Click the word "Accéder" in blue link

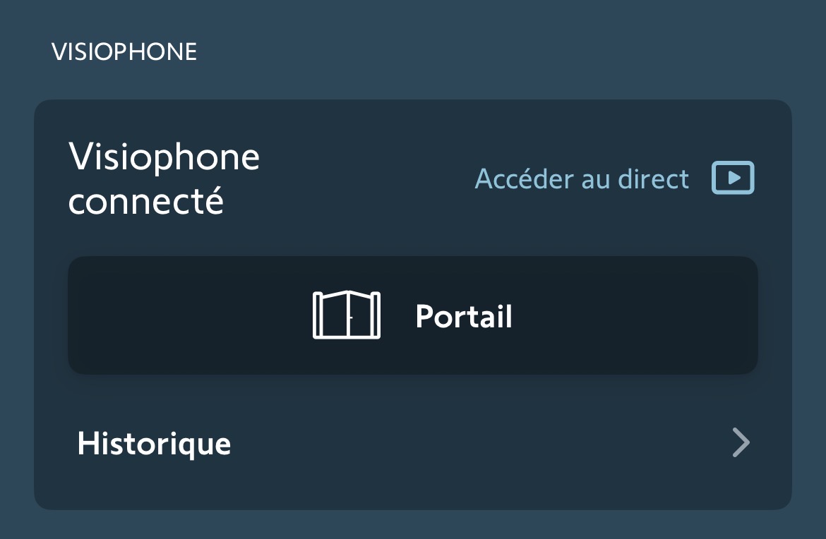click(x=525, y=179)
